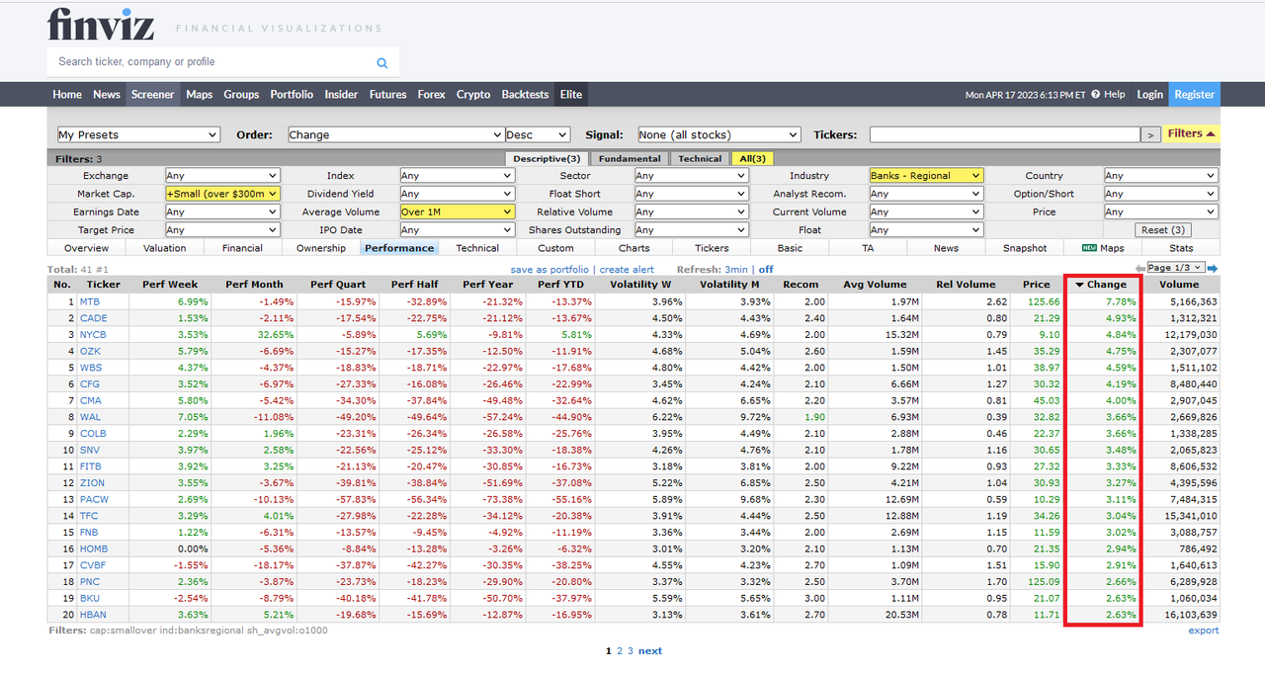Screen dimensions: 1265x675
Task: Open the New Maps view tab
Action: (1103, 248)
